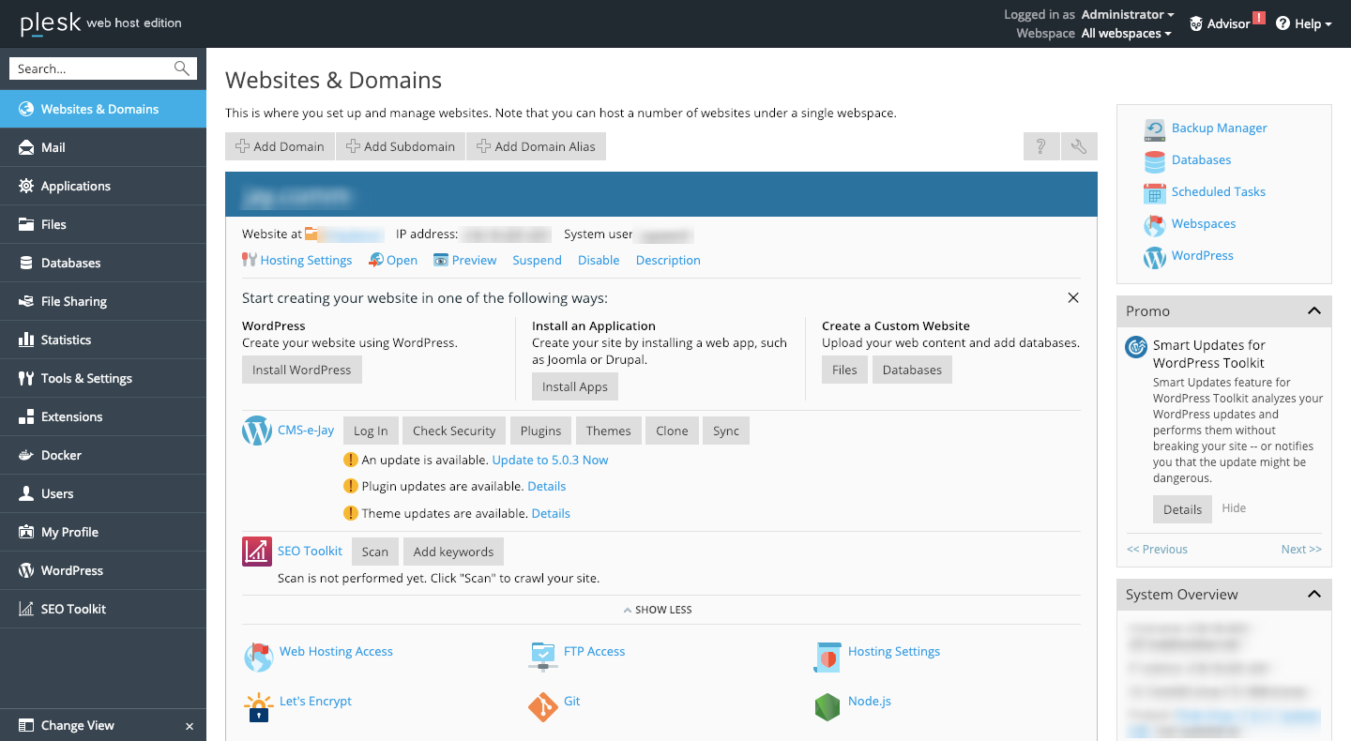This screenshot has width=1351, height=741.
Task: Click the Let's Encrypt padlock icon
Action: click(x=258, y=706)
